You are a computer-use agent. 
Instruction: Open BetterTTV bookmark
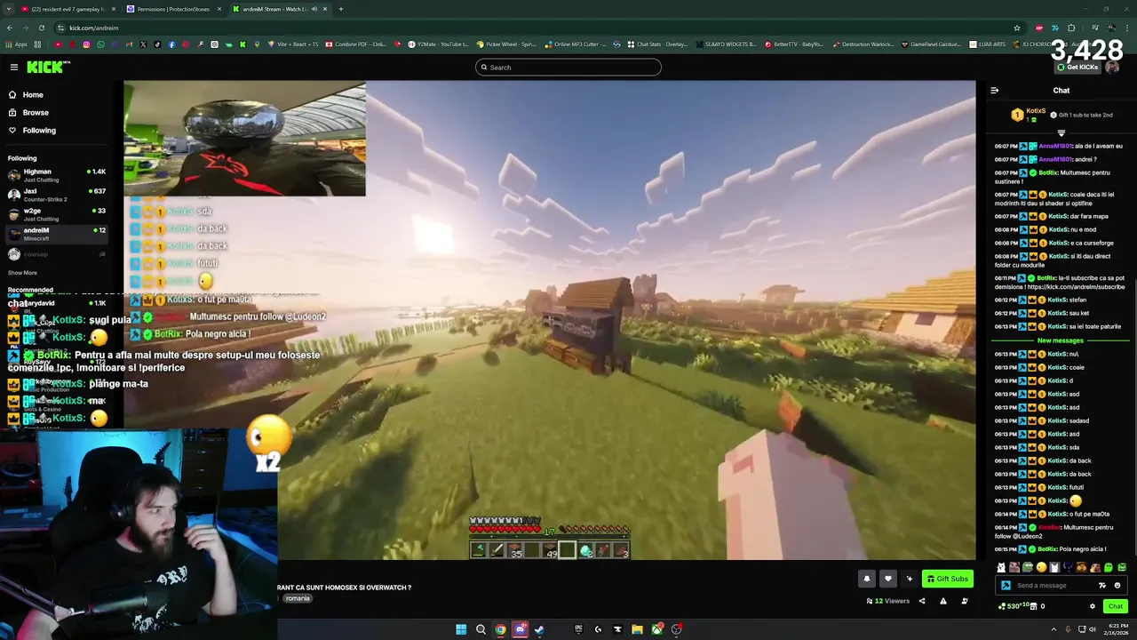tap(794, 44)
